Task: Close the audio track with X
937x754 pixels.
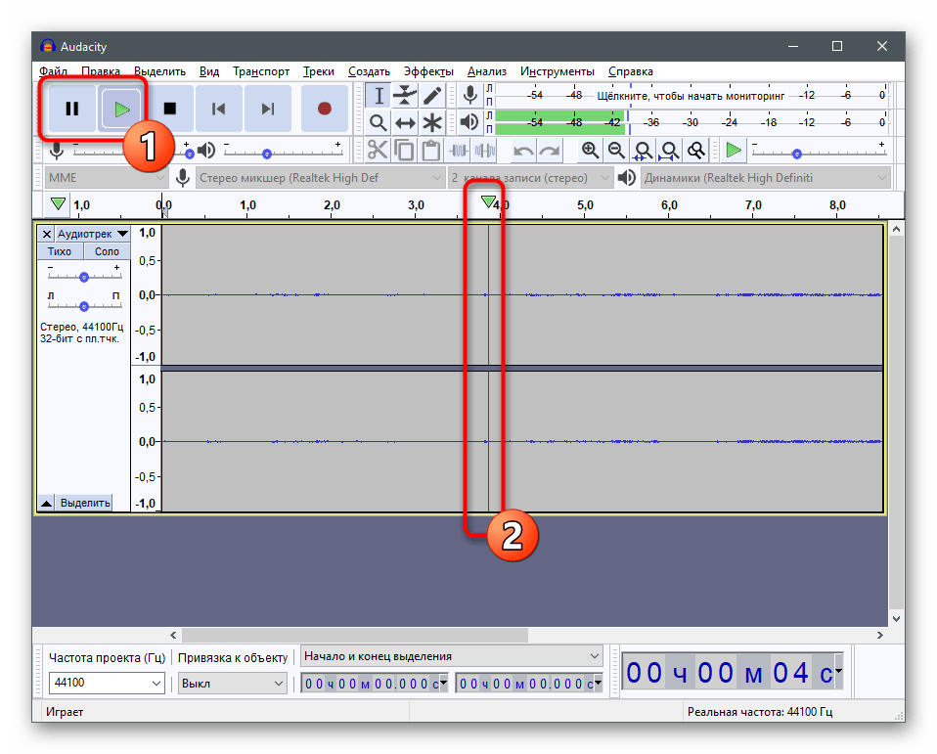Action: pos(46,234)
